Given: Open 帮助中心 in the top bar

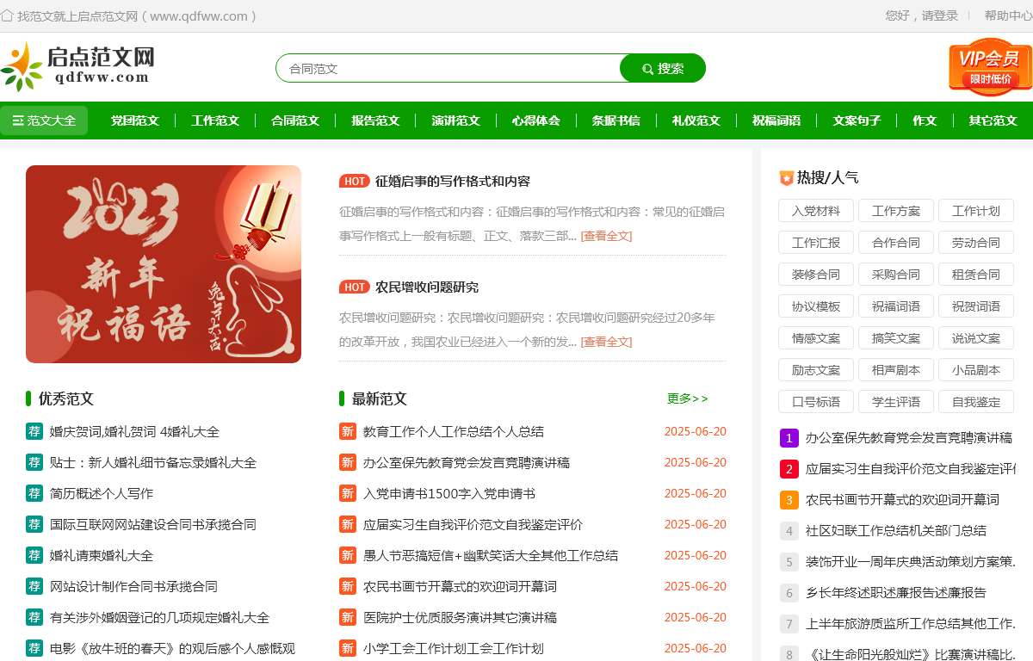Looking at the screenshot, I should tap(1008, 15).
